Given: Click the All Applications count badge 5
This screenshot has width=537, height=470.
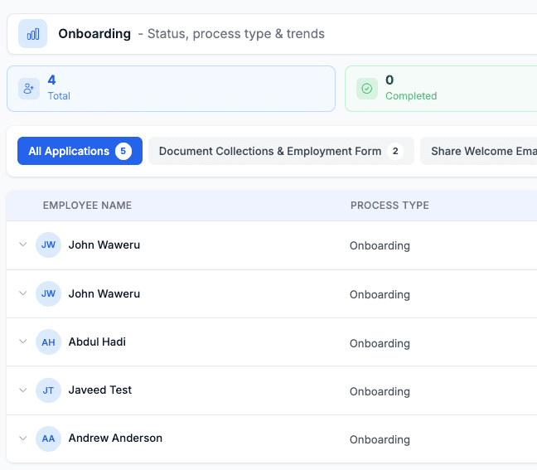Looking at the screenshot, I should 123,151.
